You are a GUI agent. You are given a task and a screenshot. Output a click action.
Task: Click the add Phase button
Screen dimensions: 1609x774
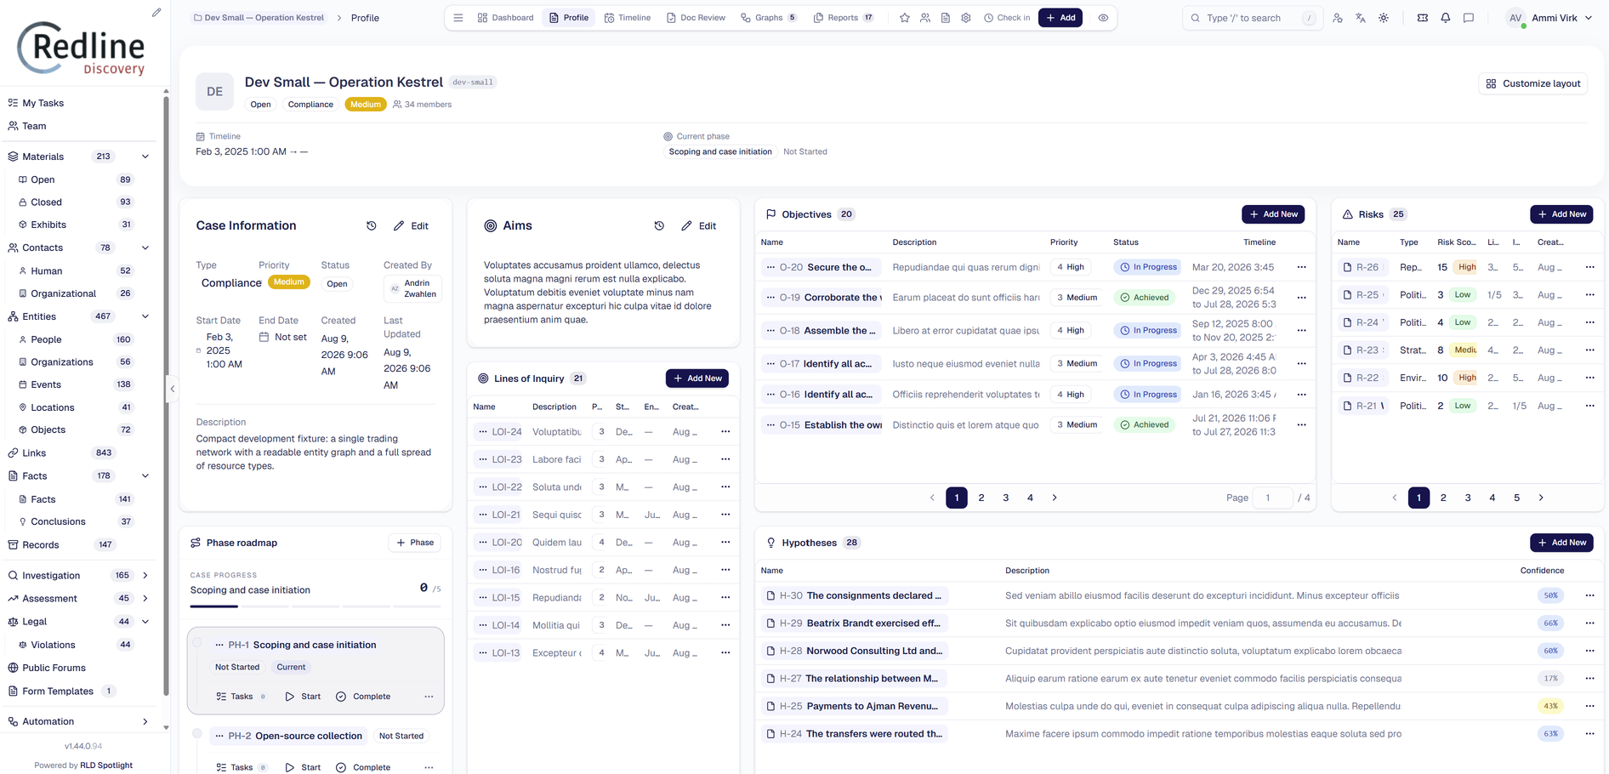(x=415, y=543)
